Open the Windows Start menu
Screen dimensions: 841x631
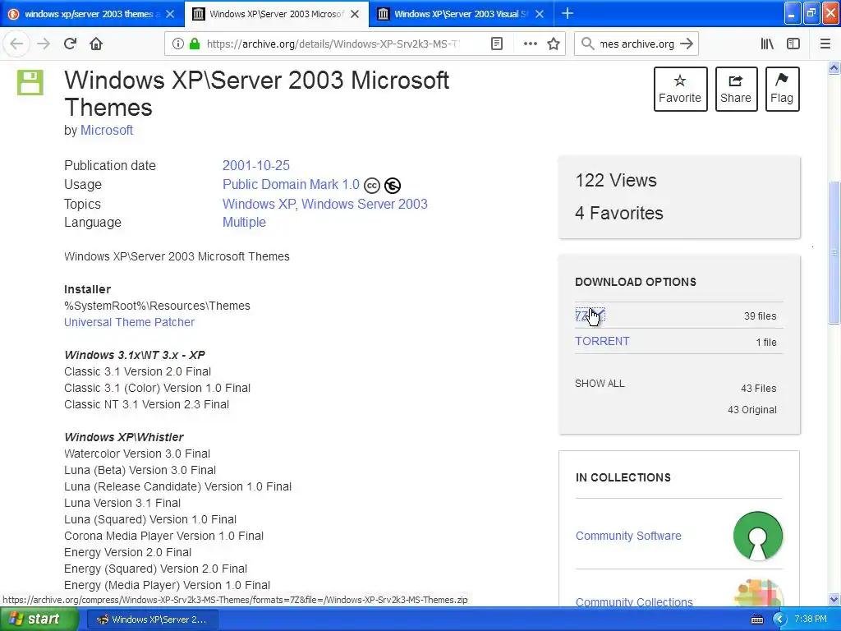[x=39, y=619]
